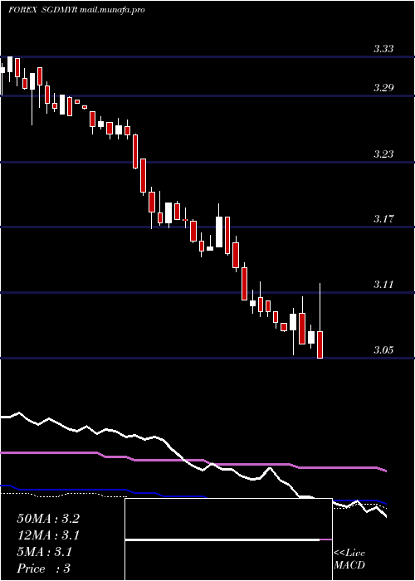415x581 pixels.
Task: Click the 3.23 price level label
Action: tap(383, 154)
